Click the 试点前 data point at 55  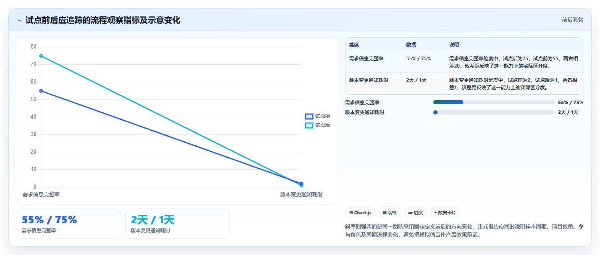click(x=41, y=91)
